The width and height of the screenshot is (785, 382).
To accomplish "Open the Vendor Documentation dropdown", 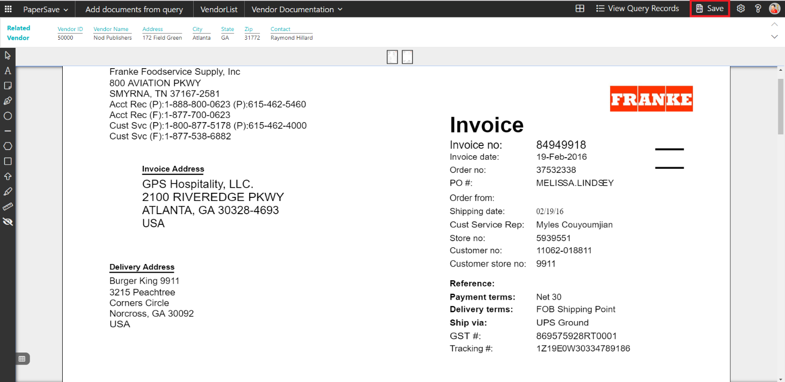I will tap(297, 9).
